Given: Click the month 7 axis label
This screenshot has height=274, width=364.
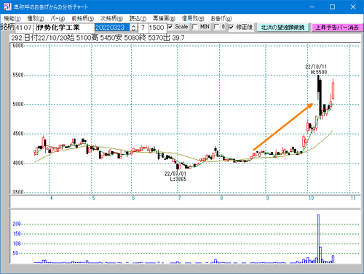Looking at the screenshot, I should 179,198.
